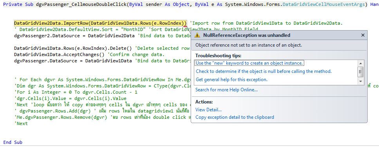Open 'Use the "new" keyword' troubleshooting tip
The image size is (379, 147).
click(x=249, y=63)
